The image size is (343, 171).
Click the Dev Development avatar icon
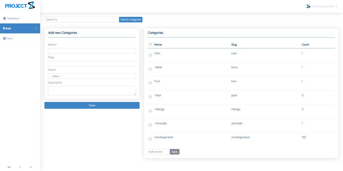click(x=308, y=6)
